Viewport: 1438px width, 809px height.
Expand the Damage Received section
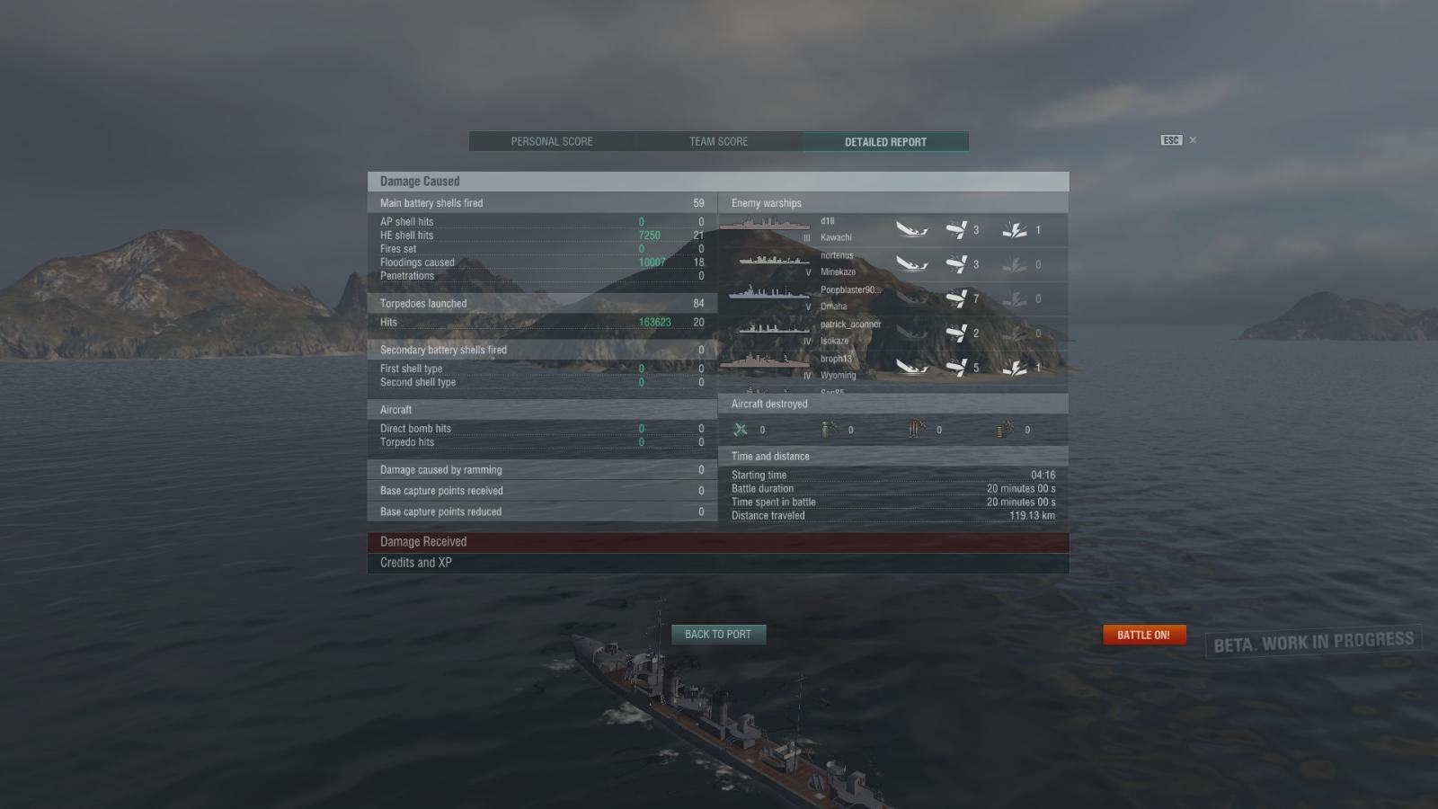pyautogui.click(x=718, y=542)
